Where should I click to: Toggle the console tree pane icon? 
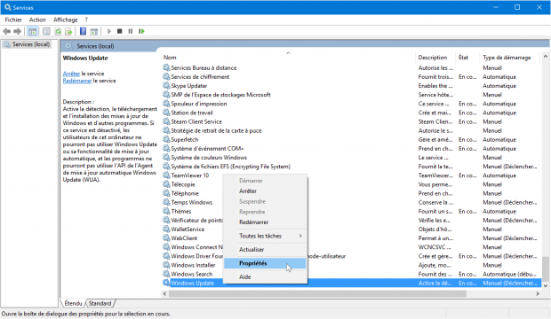pyautogui.click(x=32, y=32)
